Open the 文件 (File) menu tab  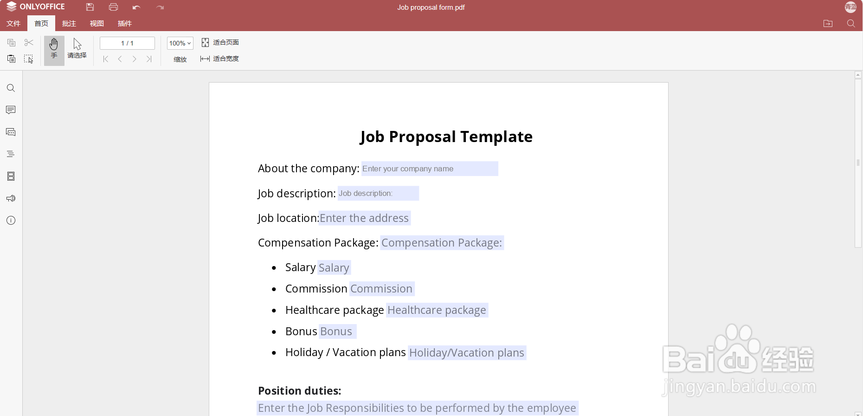tap(13, 23)
